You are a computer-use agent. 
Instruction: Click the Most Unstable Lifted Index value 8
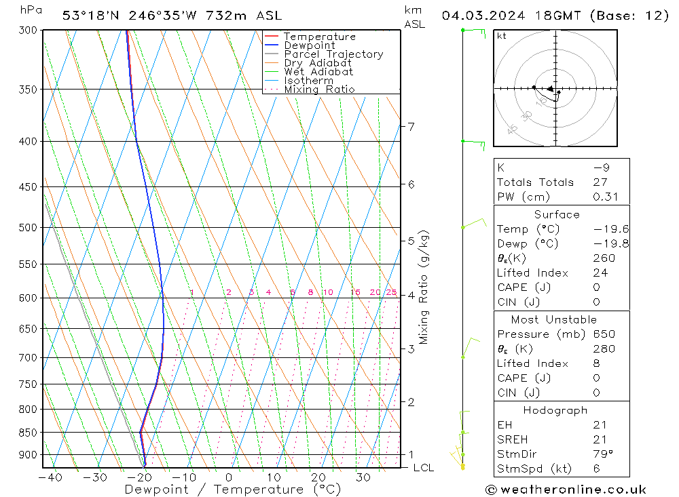pos(597,363)
